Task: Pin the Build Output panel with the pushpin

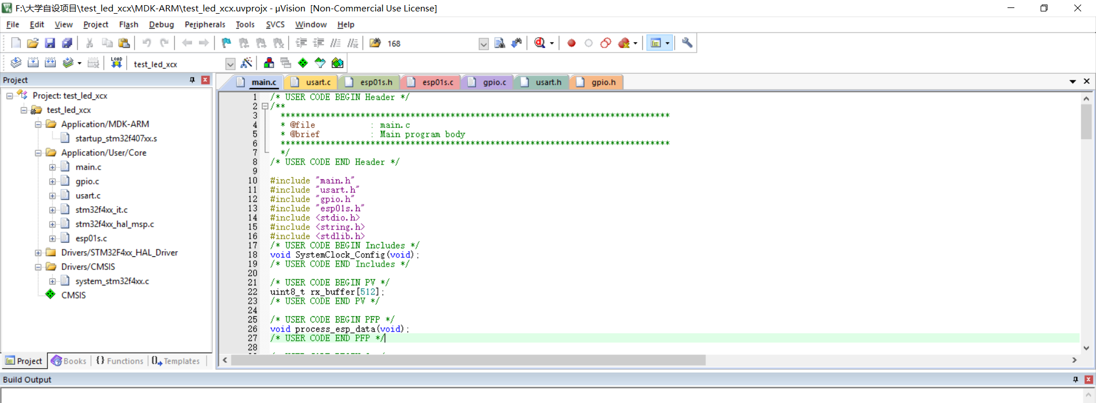Action: click(1075, 380)
